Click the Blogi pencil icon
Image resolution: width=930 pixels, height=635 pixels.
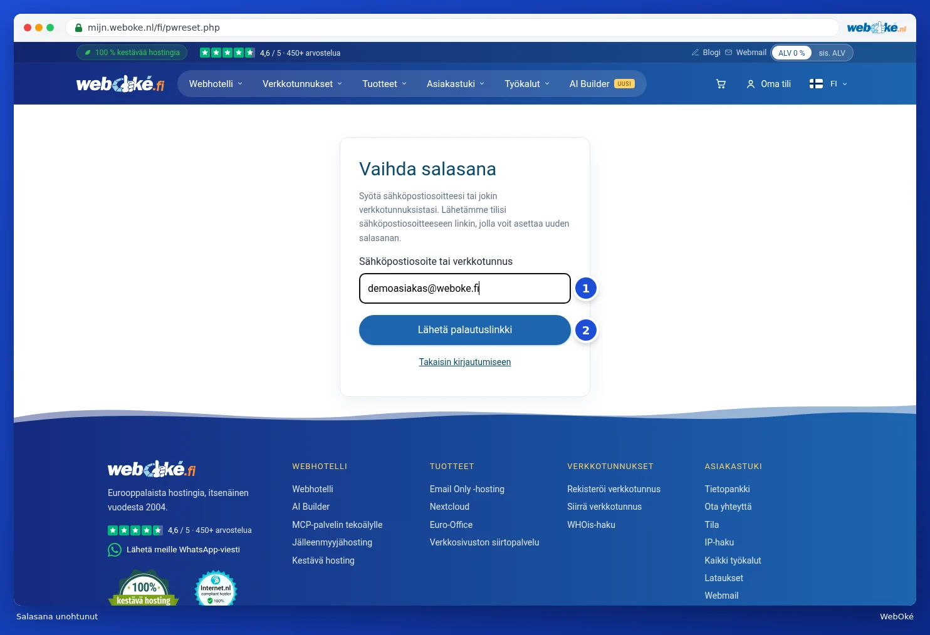pyautogui.click(x=695, y=53)
